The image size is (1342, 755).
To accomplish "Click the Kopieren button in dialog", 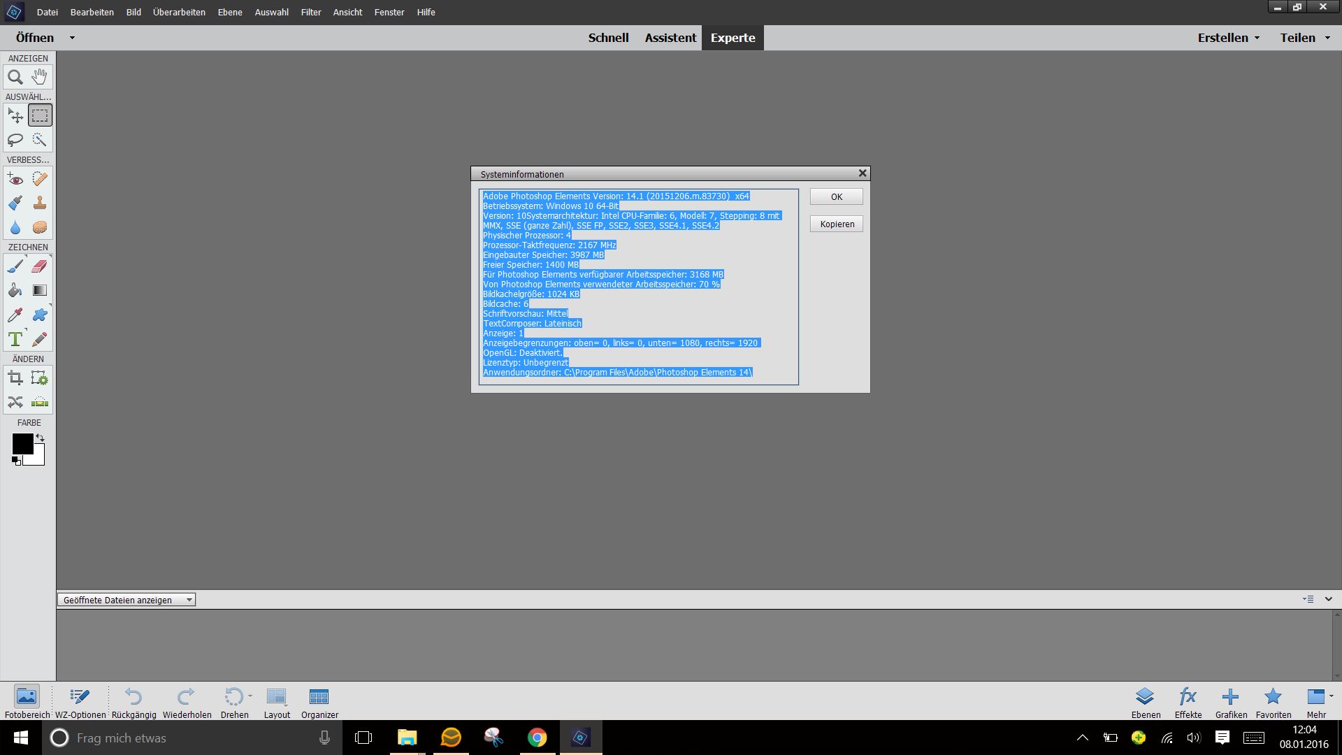I will (x=837, y=224).
